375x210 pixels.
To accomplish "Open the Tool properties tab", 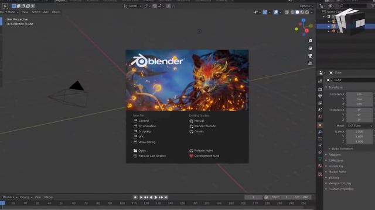I will tap(320, 81).
